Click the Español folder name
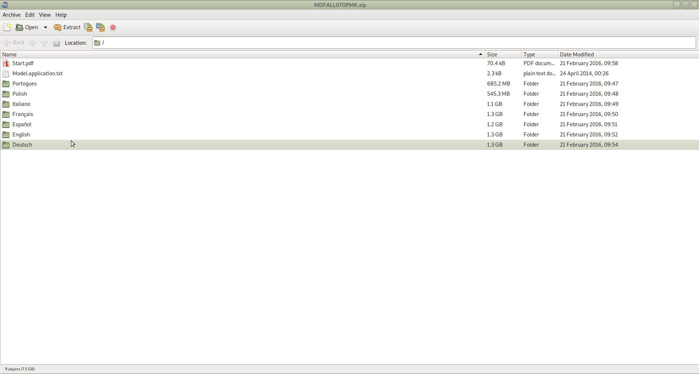699x374 pixels. (22, 124)
